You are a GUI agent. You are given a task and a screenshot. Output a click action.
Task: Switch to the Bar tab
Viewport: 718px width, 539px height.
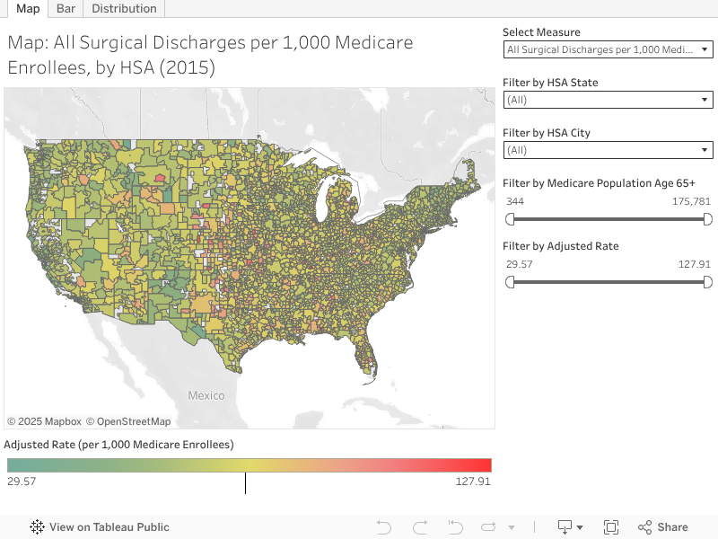click(66, 8)
